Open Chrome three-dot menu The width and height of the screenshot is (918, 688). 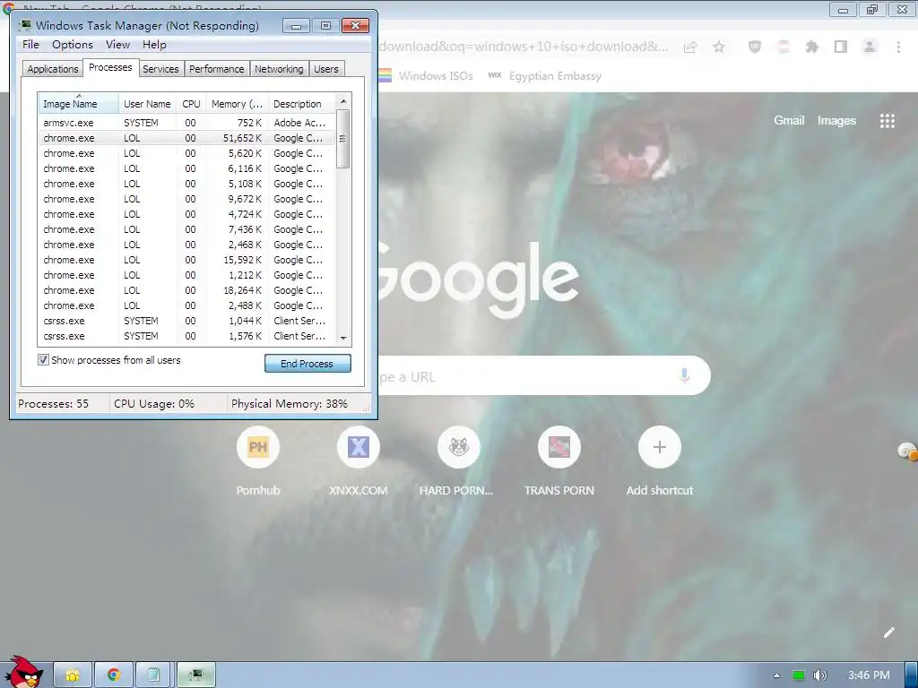898,47
